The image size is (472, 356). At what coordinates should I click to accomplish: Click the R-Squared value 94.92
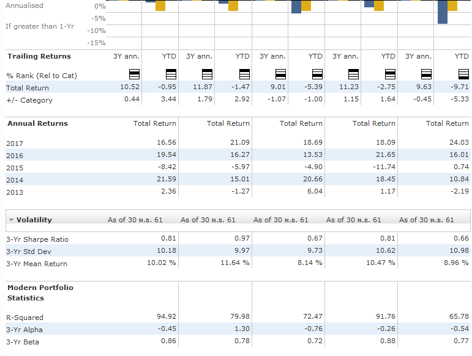point(167,316)
